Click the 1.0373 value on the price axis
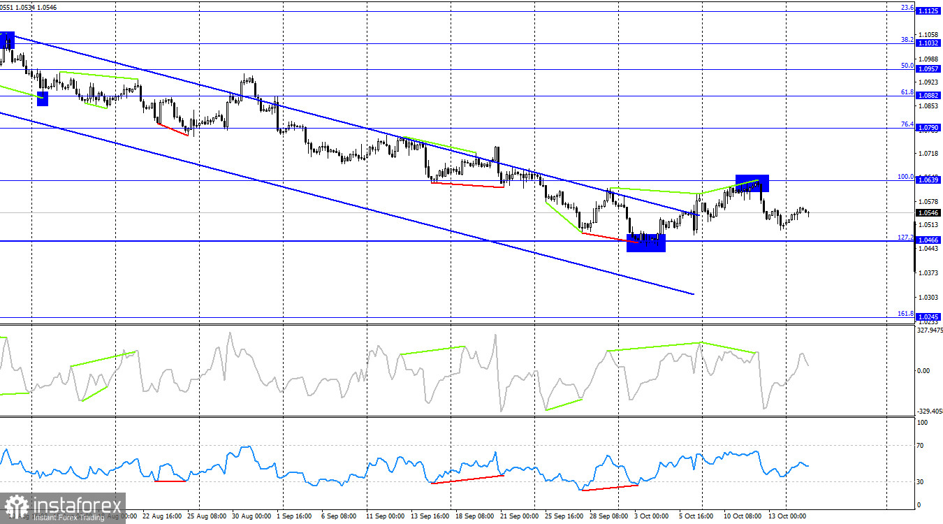Viewport: 943px width, 524px height. click(x=930, y=273)
